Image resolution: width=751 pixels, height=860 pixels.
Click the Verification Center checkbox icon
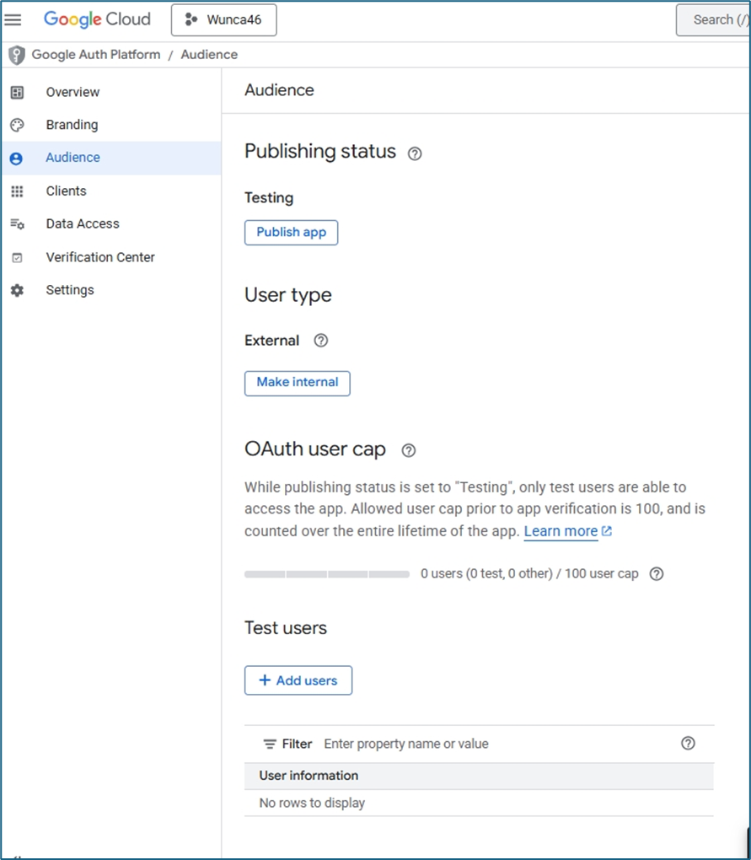click(17, 258)
